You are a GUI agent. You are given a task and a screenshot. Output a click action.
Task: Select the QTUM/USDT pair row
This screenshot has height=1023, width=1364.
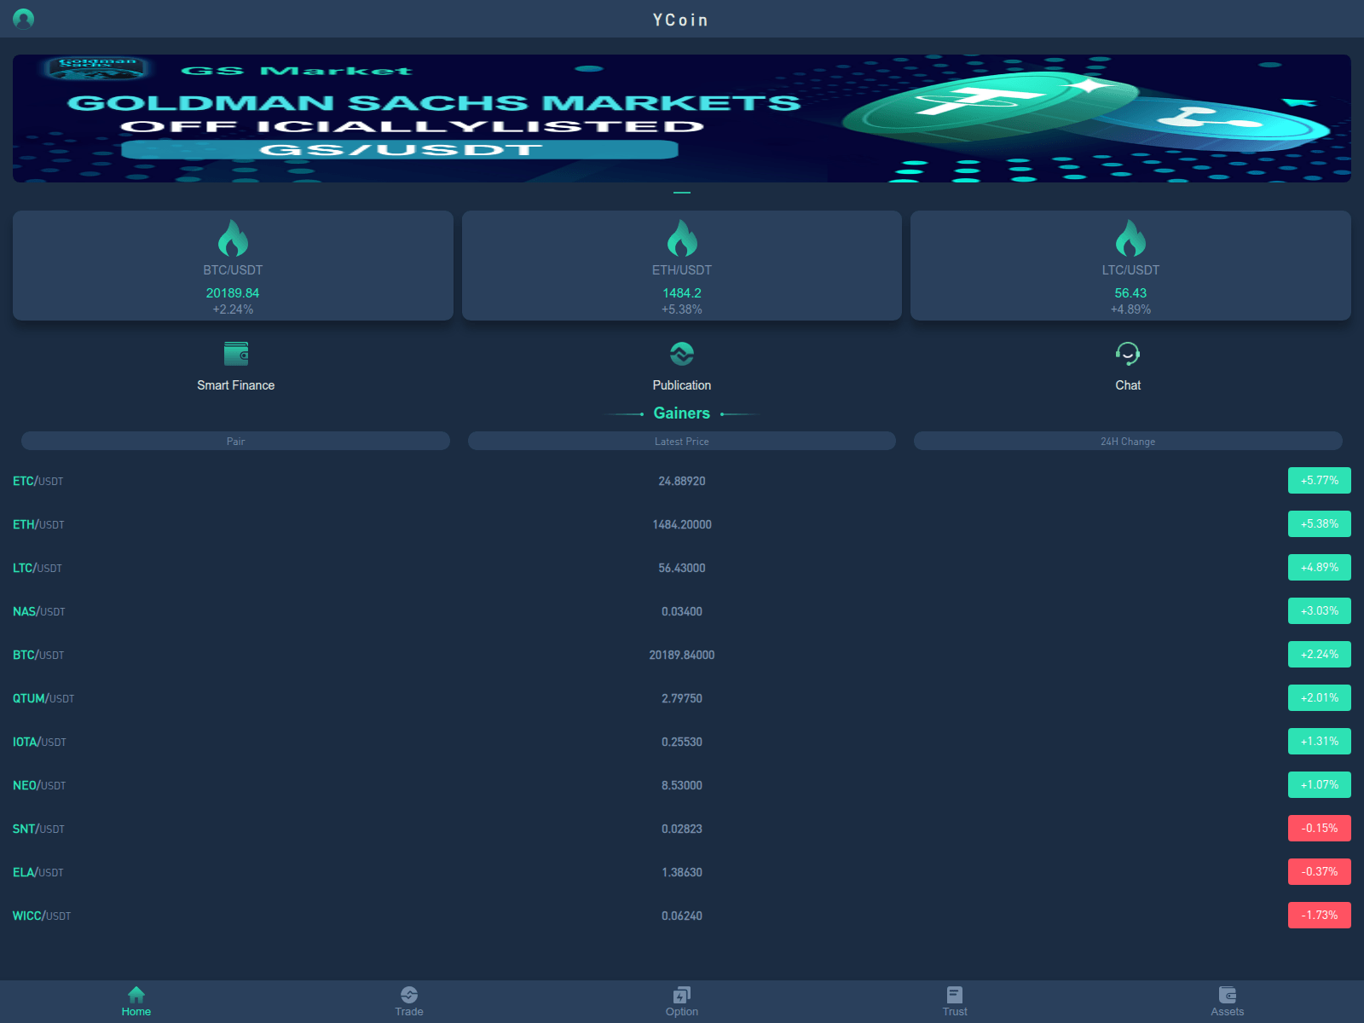pos(682,698)
